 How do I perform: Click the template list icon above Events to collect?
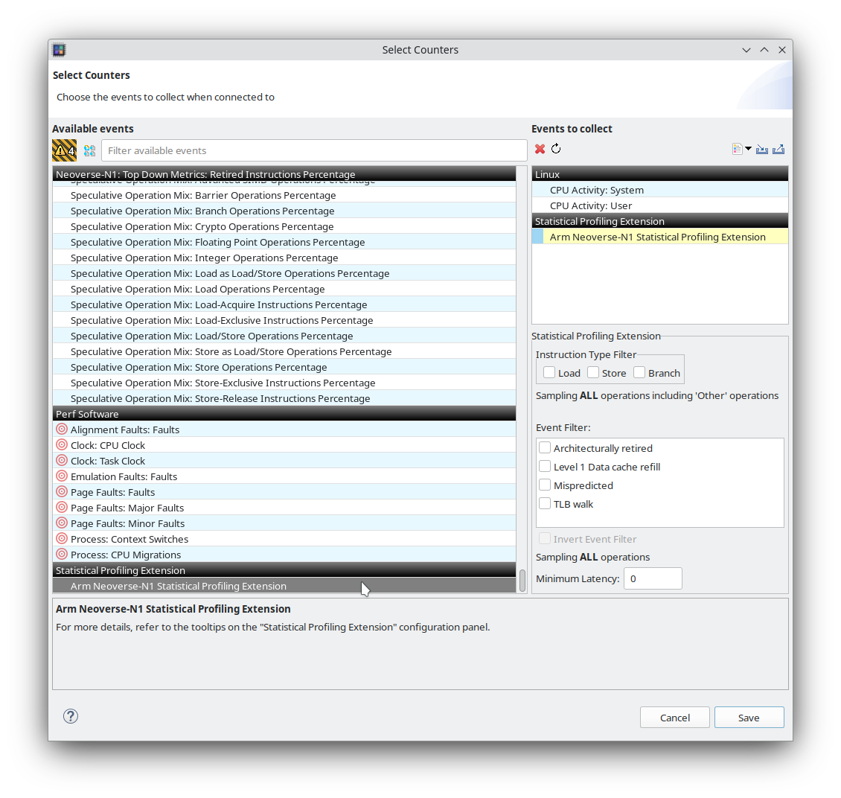tap(738, 148)
